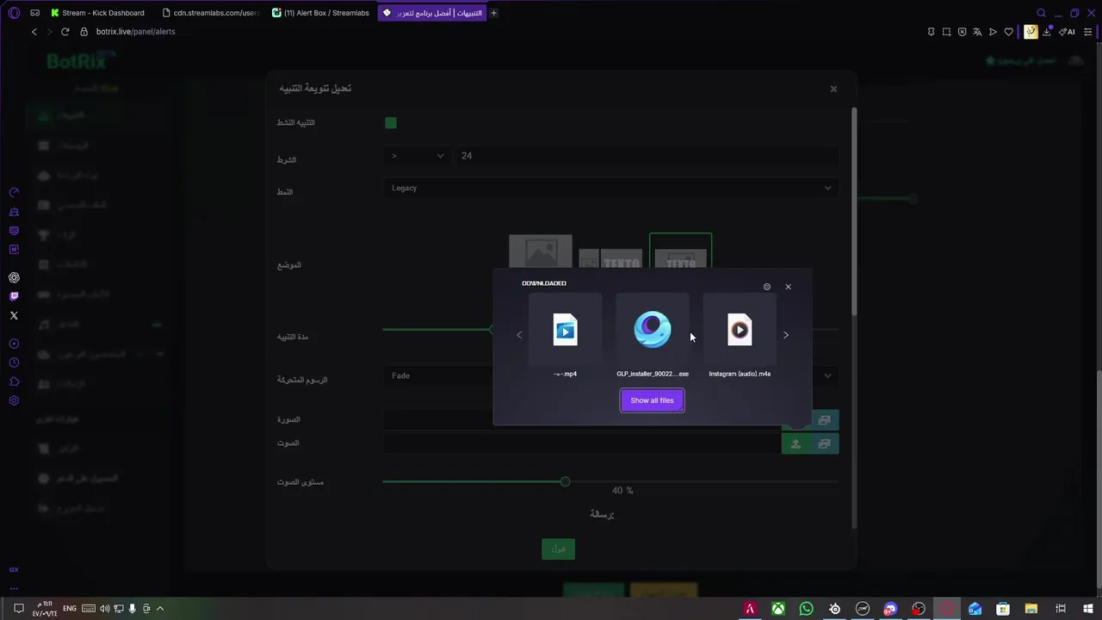This screenshot has height=620, width=1102.
Task: Open the Fade animation dropdown
Action: pos(437,375)
